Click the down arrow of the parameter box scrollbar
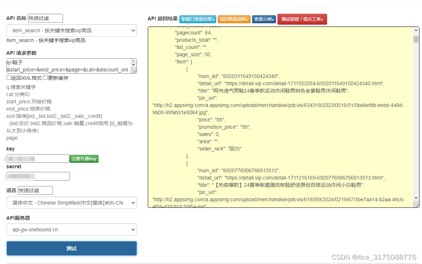 pyautogui.click(x=134, y=65)
